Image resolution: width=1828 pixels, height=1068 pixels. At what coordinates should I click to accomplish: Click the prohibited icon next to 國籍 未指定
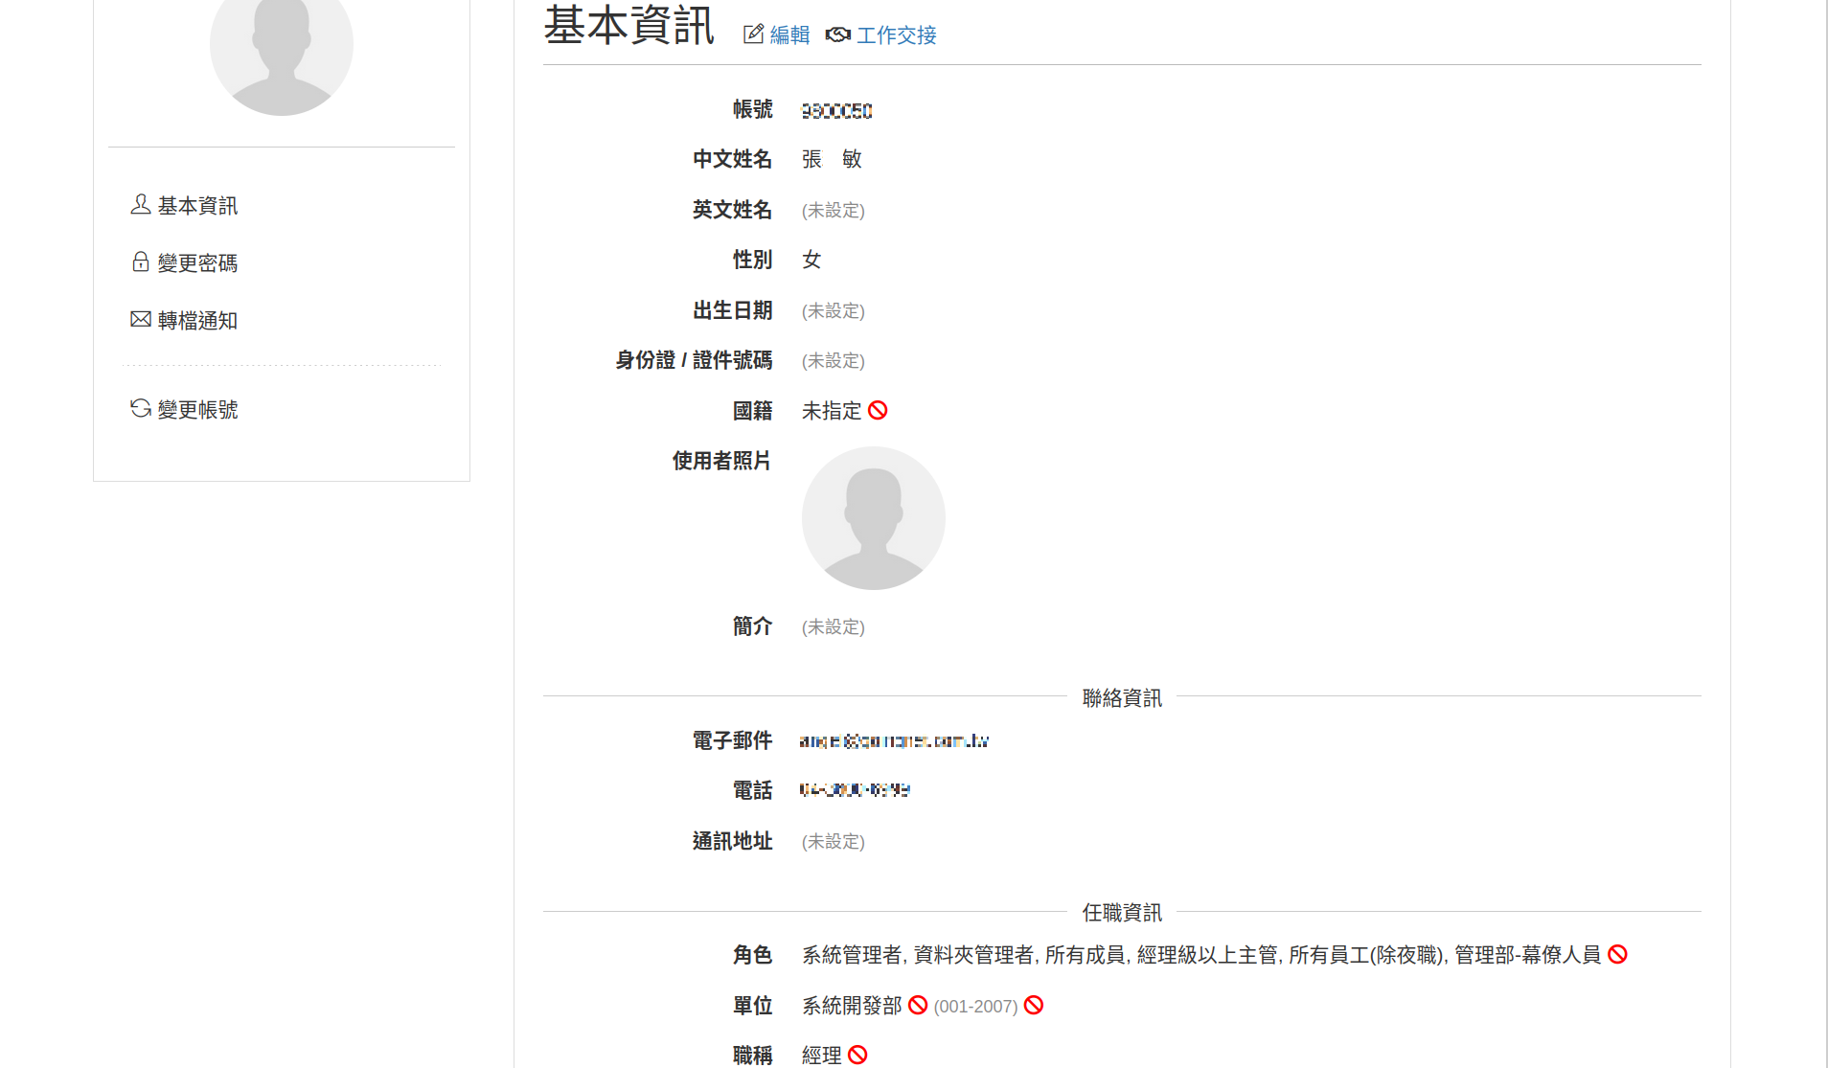click(878, 411)
